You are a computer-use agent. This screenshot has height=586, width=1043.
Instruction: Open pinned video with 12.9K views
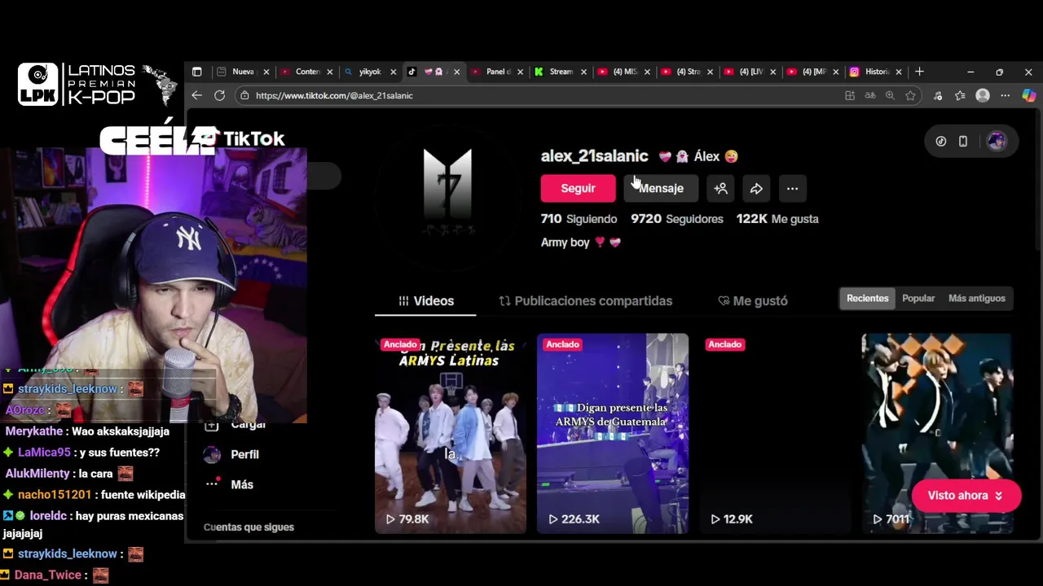pyautogui.click(x=775, y=433)
